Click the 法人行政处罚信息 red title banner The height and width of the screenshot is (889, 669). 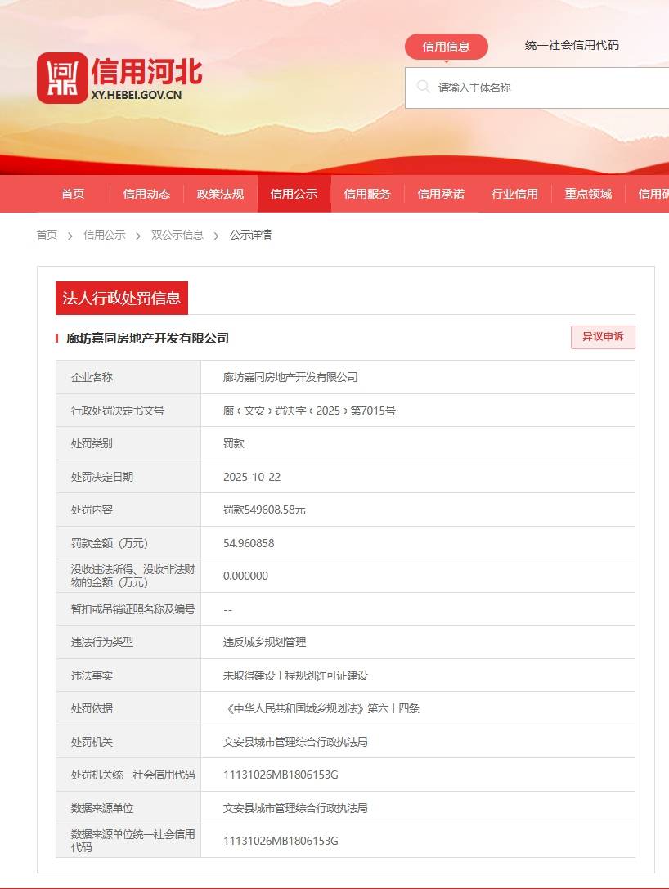(x=121, y=298)
